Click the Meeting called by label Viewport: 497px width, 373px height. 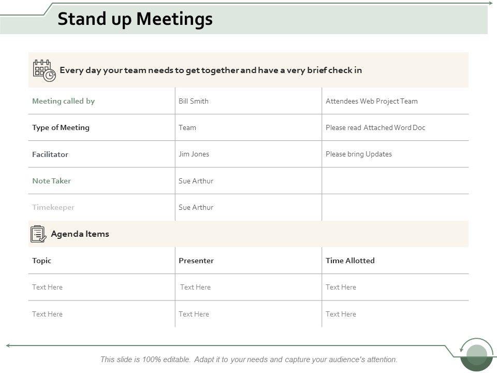click(63, 101)
